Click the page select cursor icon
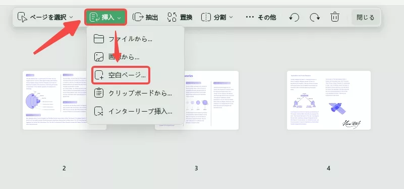Viewport: 404px width, 189px height. coord(22,17)
